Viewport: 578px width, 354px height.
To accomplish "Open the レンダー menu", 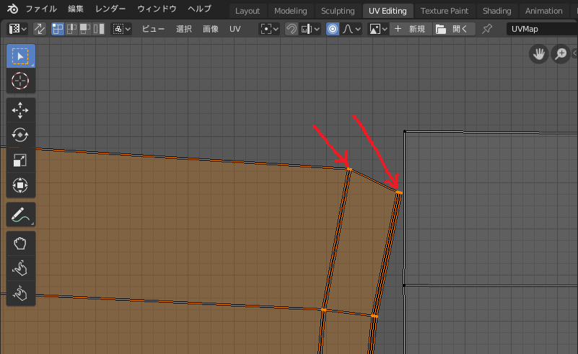I will point(110,9).
